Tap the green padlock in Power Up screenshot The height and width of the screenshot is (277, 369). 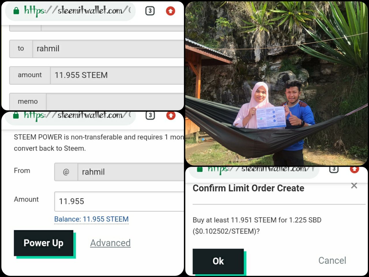[x=16, y=115]
